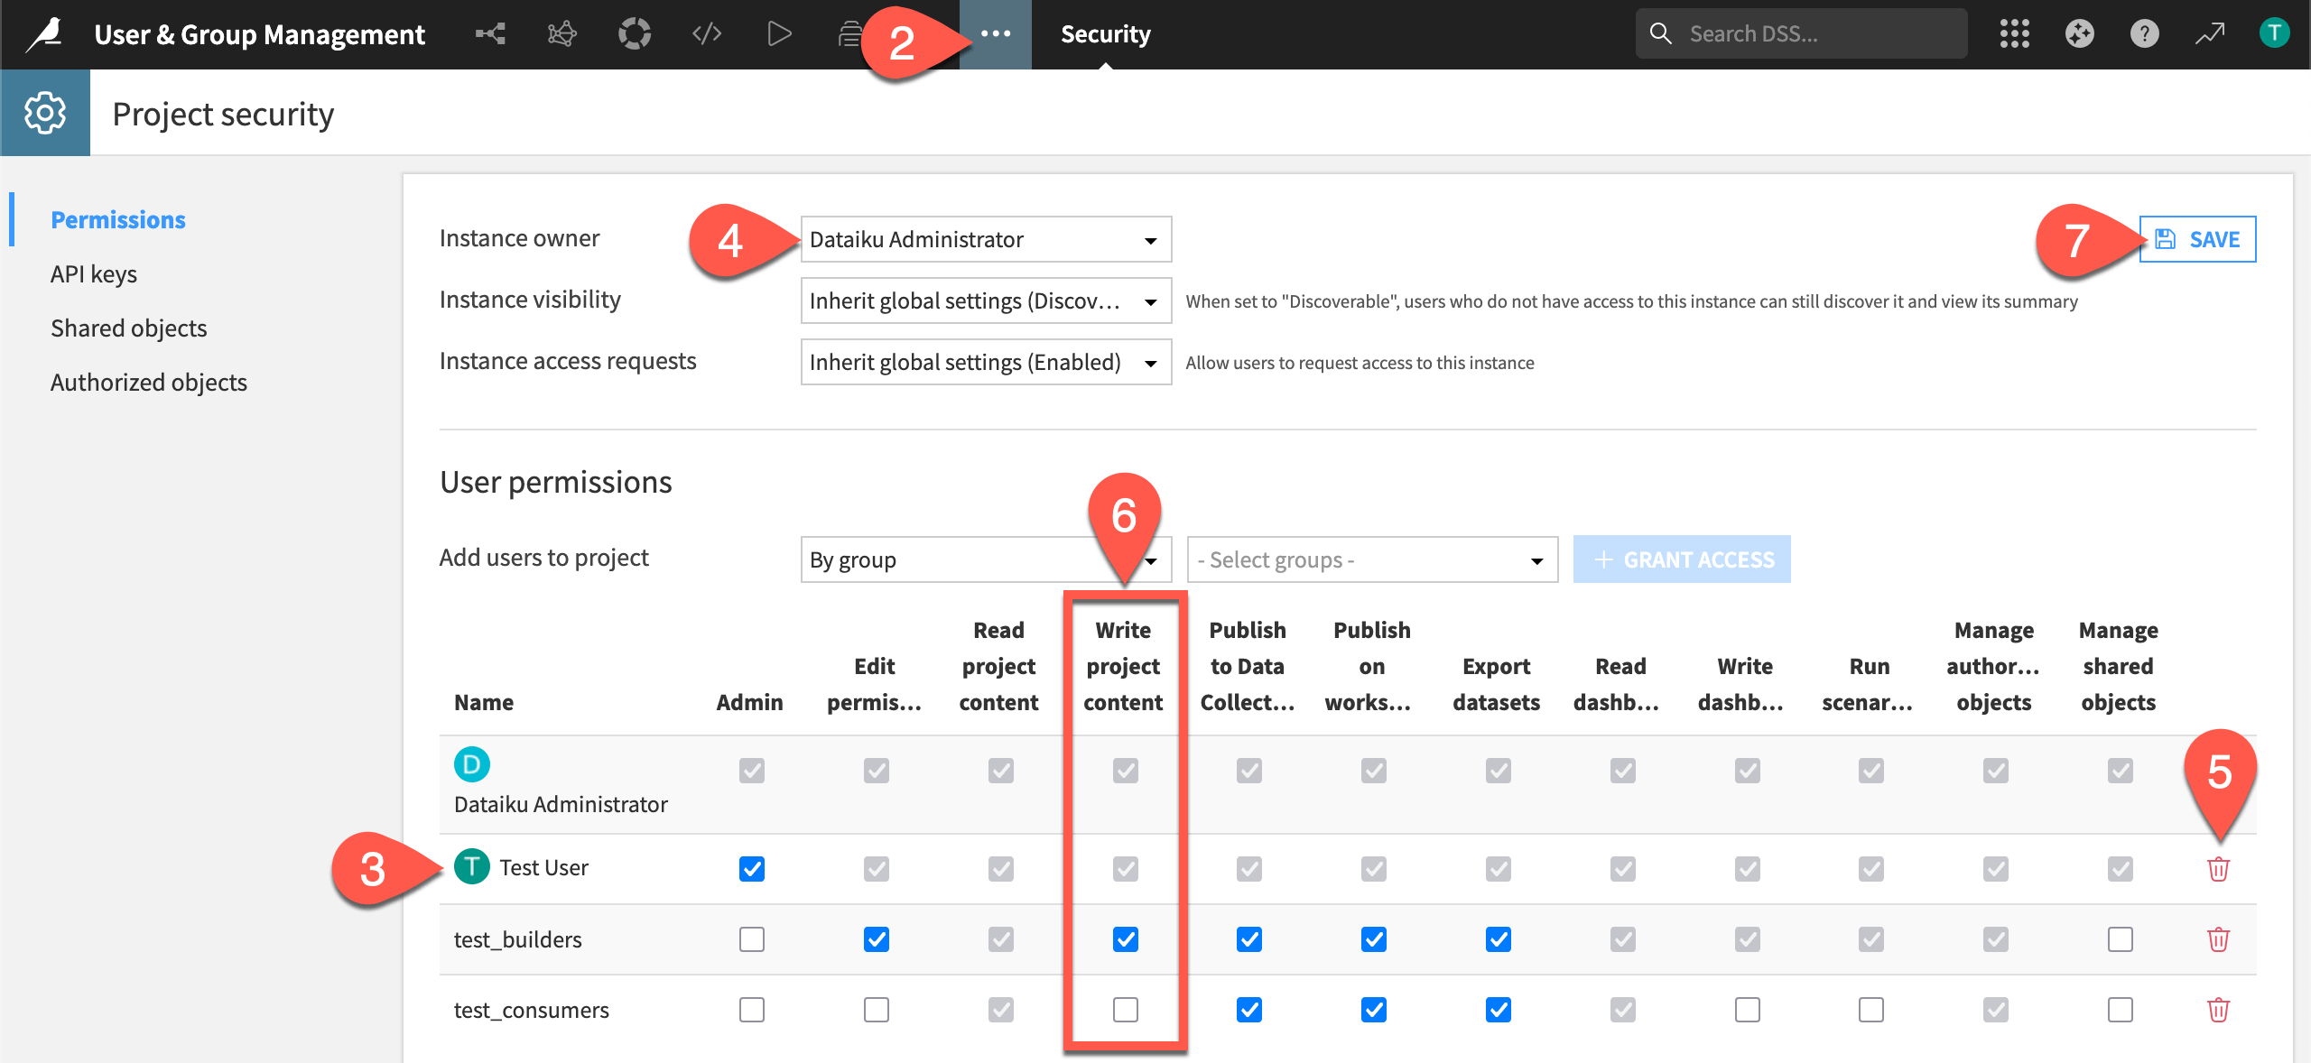Open the By group dropdown
The width and height of the screenshot is (2311, 1063).
pyautogui.click(x=986, y=559)
